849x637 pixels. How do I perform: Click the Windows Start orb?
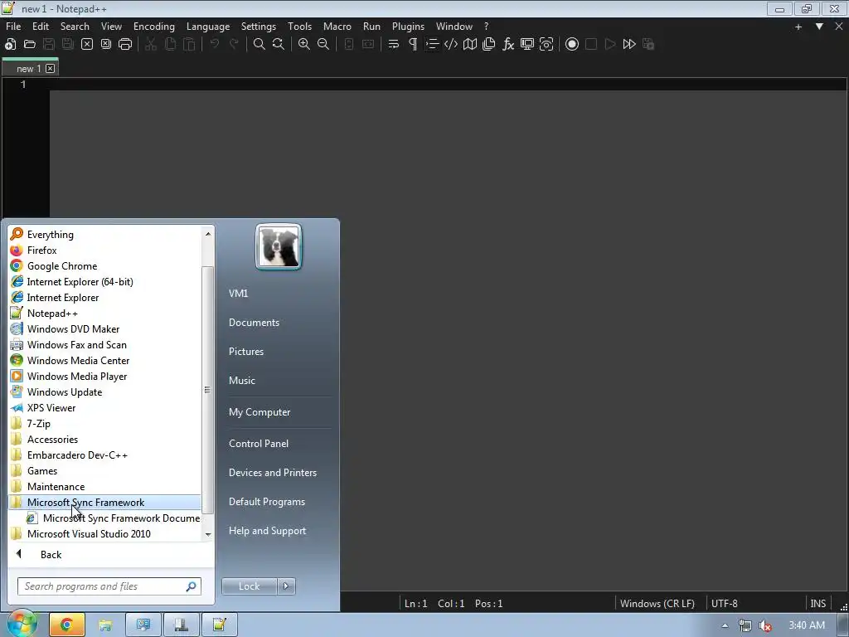(21, 624)
